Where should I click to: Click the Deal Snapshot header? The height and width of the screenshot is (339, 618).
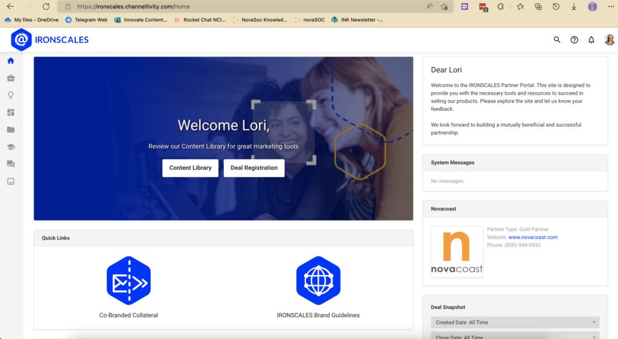448,307
